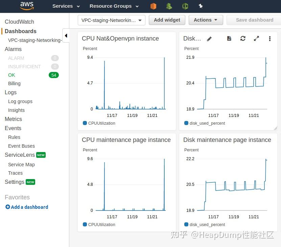The height and width of the screenshot is (247, 281).
Task: Refresh the Disk widget
Action: (x=243, y=39)
